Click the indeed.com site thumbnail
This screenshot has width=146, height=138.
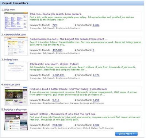point(16,71)
